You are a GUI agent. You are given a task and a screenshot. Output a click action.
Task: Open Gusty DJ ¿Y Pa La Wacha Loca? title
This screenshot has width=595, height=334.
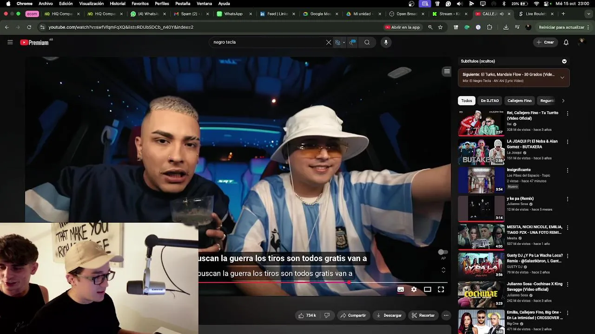tap(535, 258)
